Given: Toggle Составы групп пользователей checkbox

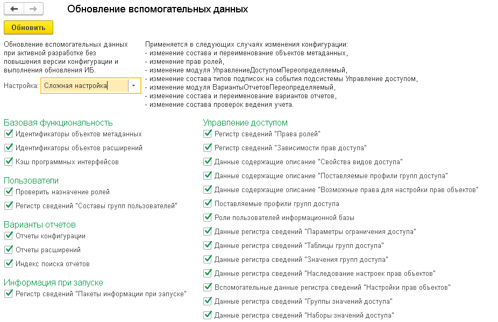Looking at the screenshot, I should pyautogui.click(x=9, y=206).
